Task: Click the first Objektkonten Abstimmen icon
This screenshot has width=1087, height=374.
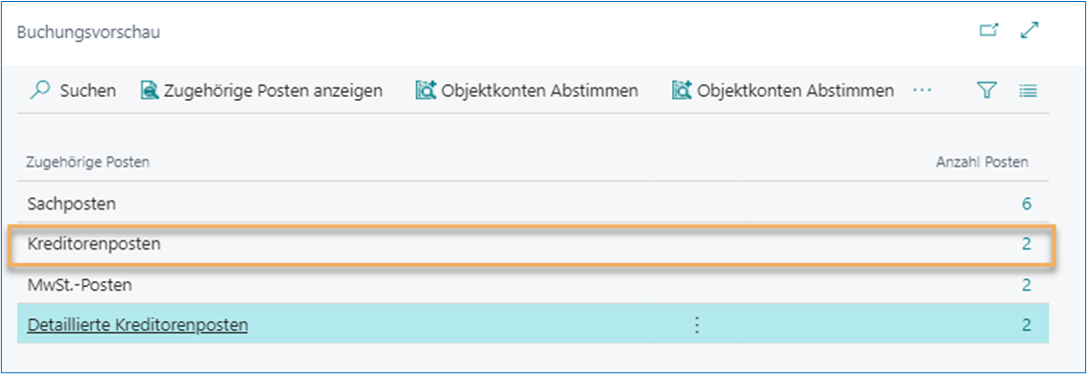Action: pyautogui.click(x=426, y=90)
